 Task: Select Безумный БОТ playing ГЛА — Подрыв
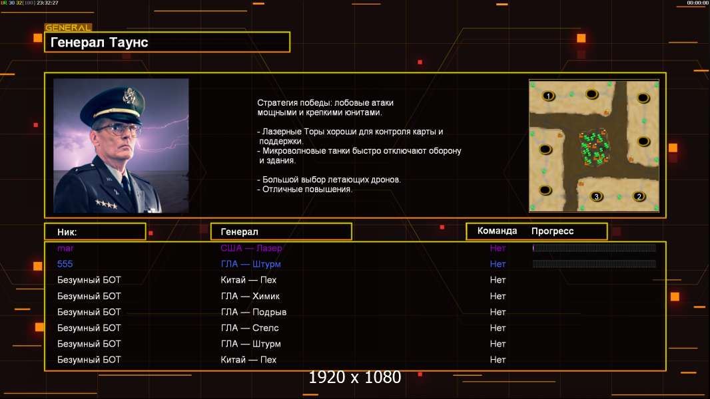89,312
